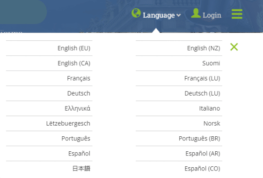Select Português language option
Viewport: 263px width, 178px height.
49,139
